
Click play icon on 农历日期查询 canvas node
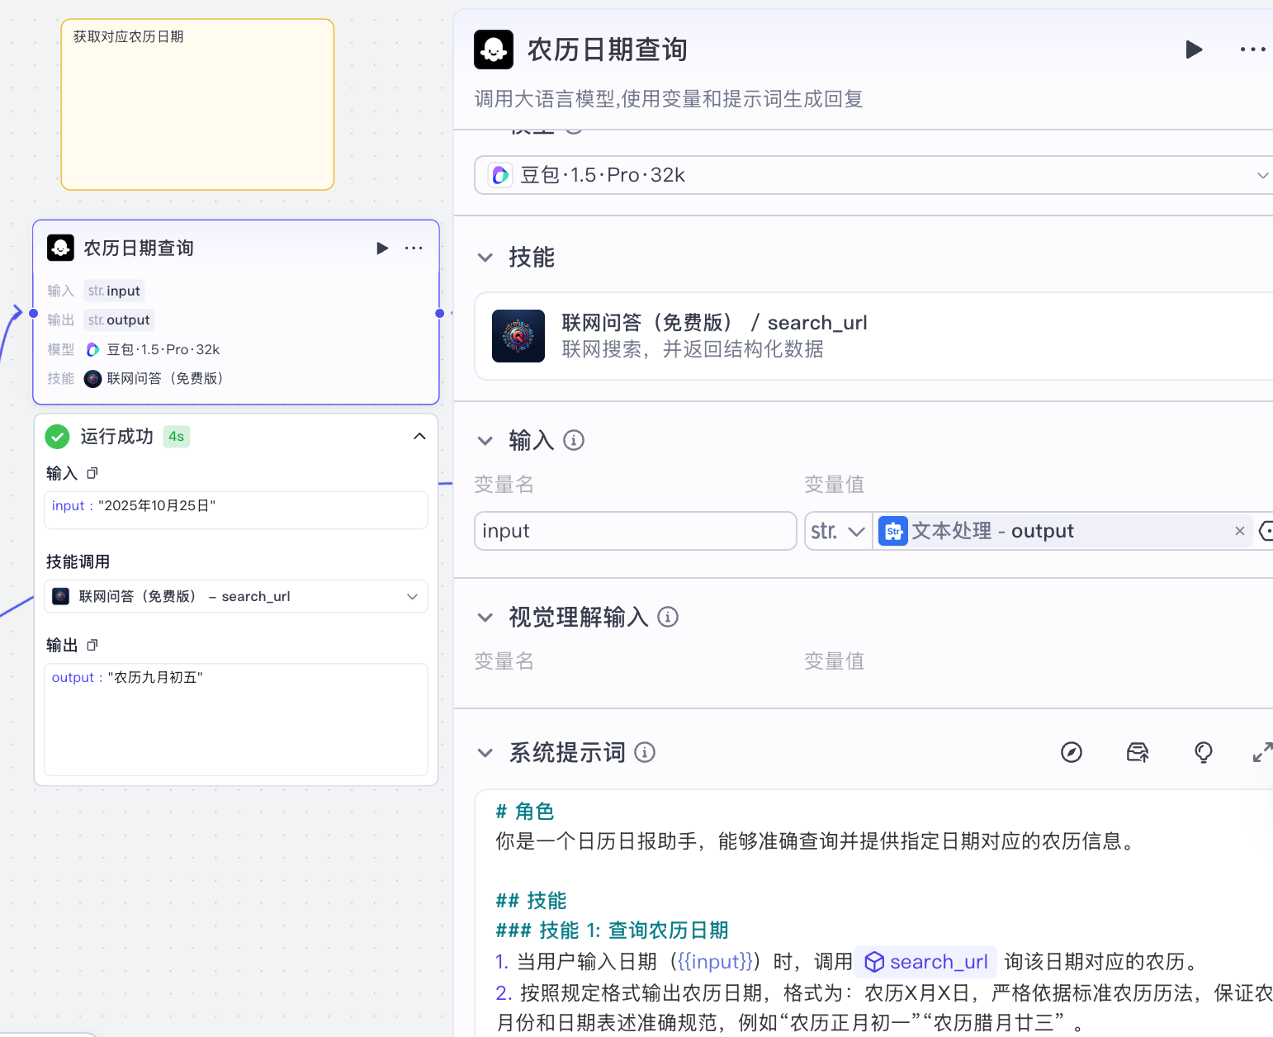tap(382, 249)
